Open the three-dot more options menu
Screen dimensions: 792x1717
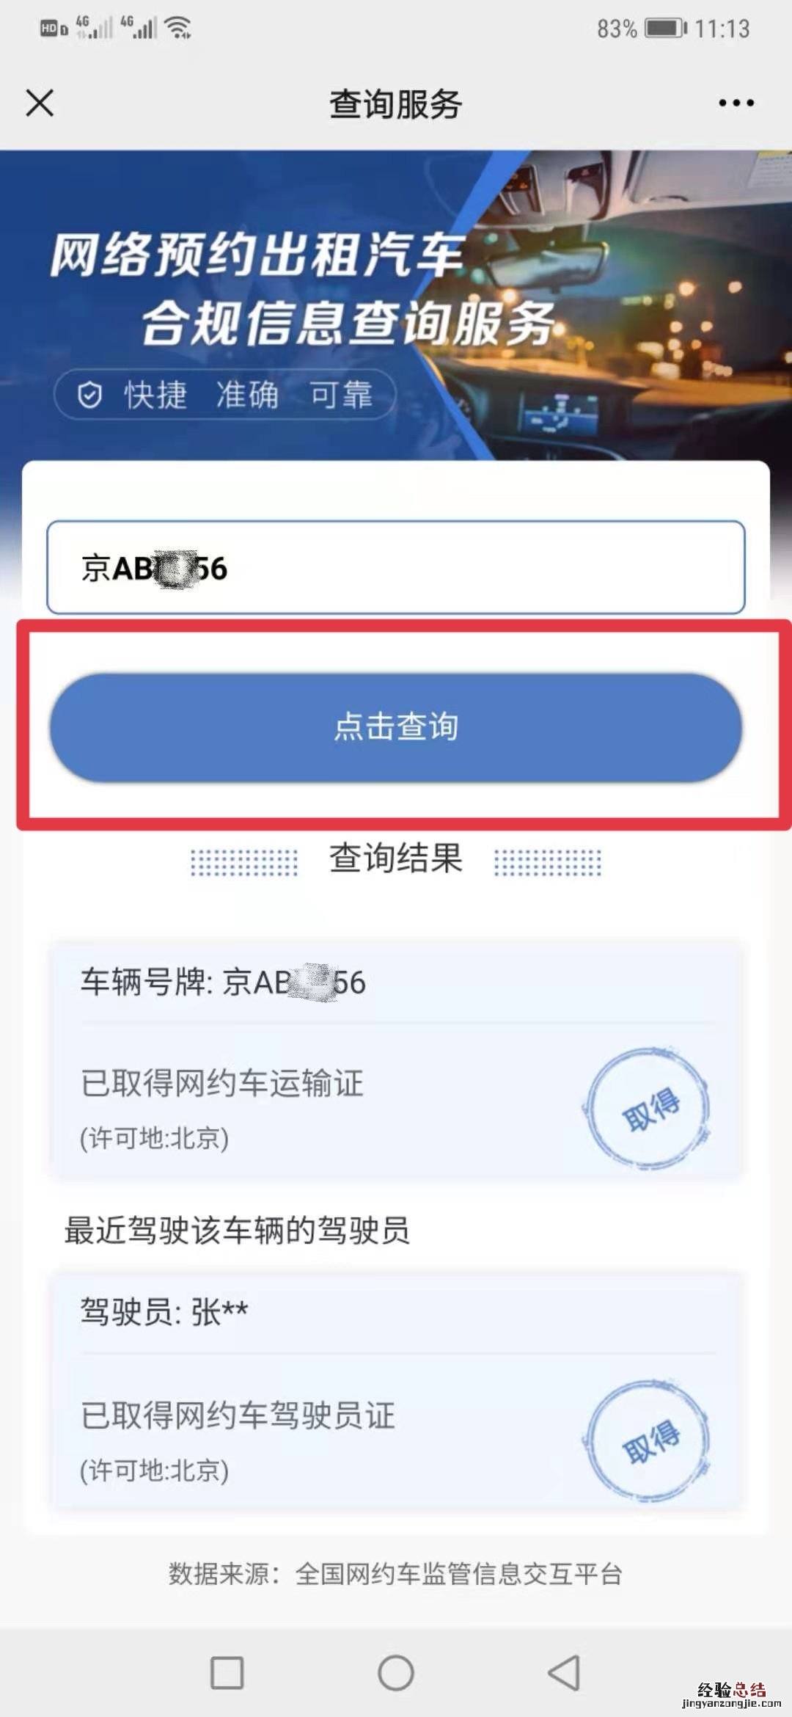tap(736, 103)
